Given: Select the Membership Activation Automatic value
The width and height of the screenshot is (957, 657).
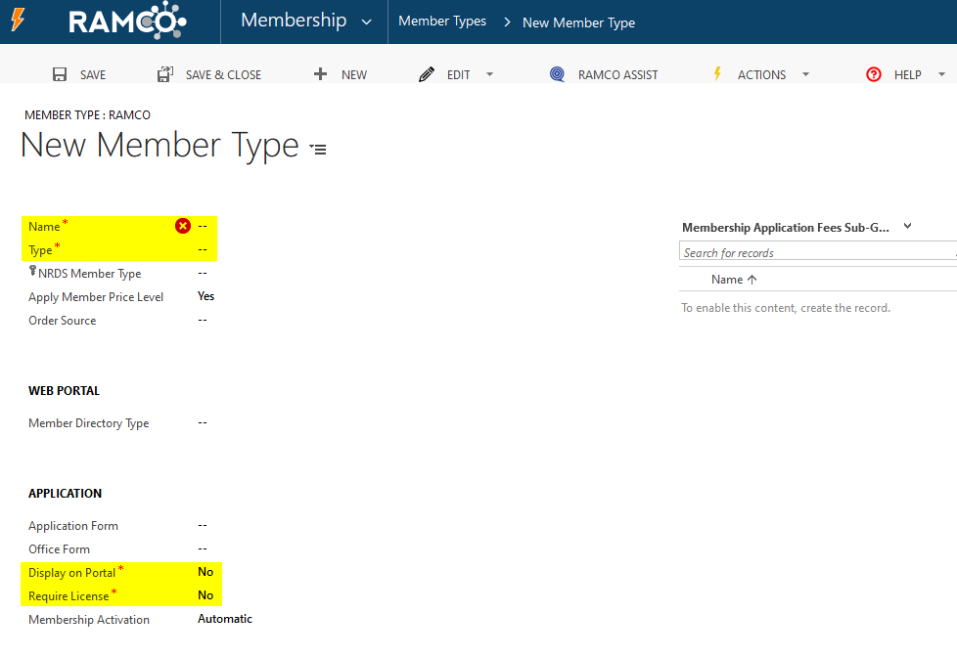Looking at the screenshot, I should [x=224, y=619].
